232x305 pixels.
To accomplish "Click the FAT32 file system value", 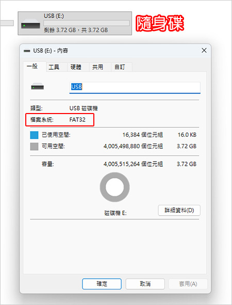I will [x=77, y=120].
